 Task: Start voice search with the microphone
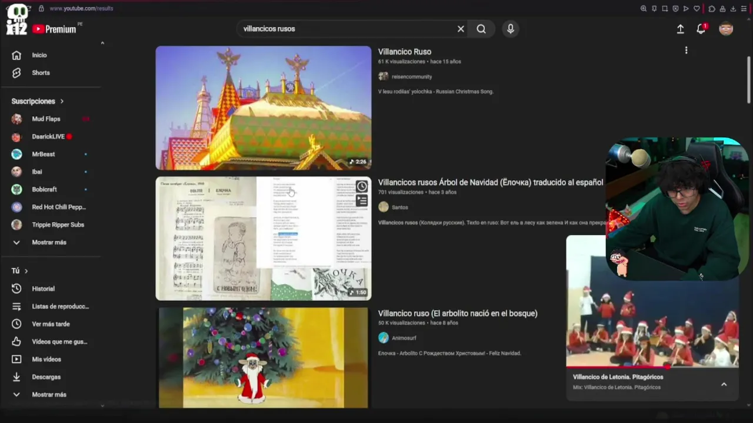coord(511,29)
